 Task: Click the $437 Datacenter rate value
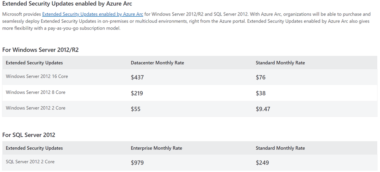click(137, 77)
